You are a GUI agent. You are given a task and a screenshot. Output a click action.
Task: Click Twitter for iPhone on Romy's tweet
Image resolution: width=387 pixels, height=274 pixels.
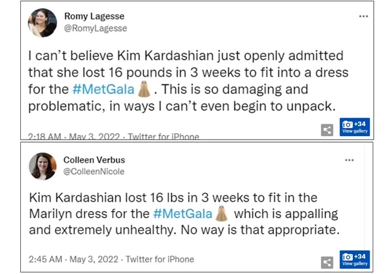point(164,137)
